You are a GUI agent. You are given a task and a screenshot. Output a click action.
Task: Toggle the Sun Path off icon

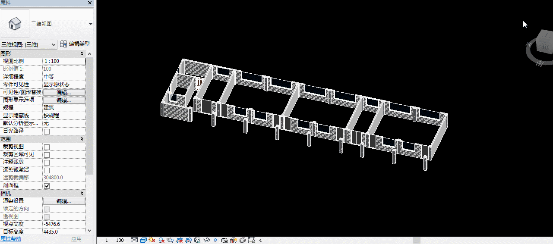pyautogui.click(x=152, y=240)
